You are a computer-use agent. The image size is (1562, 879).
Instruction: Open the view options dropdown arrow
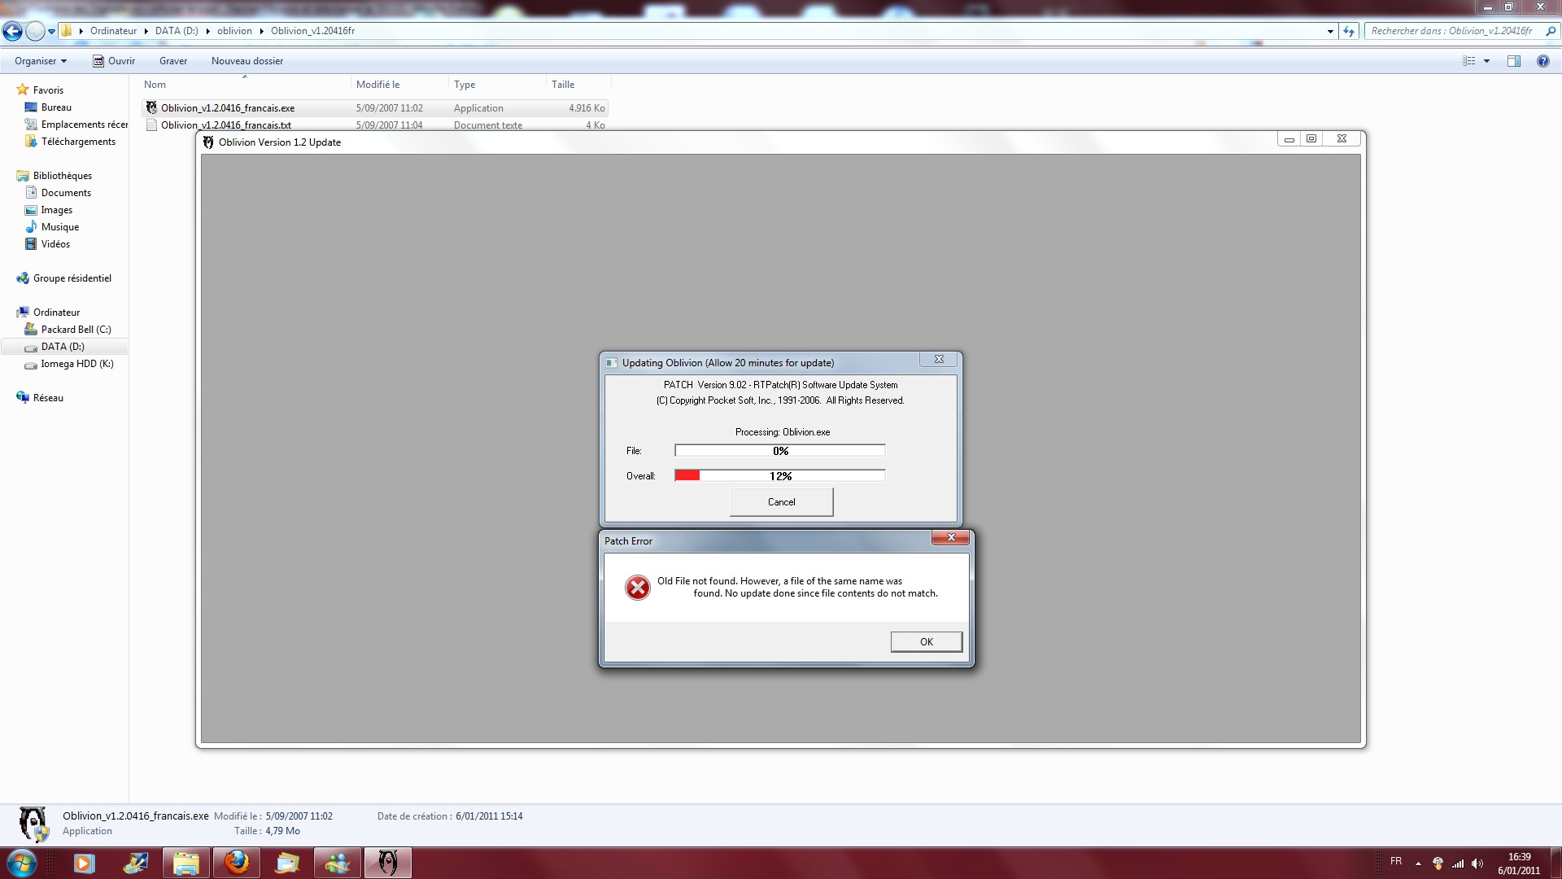pos(1486,61)
